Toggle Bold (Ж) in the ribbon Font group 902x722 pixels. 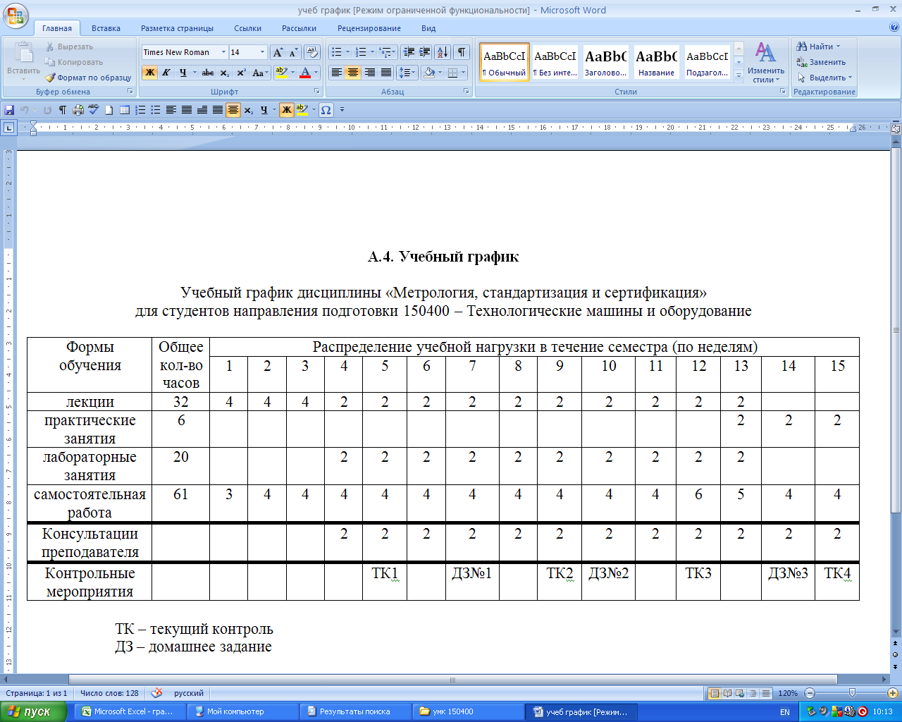coord(149,73)
